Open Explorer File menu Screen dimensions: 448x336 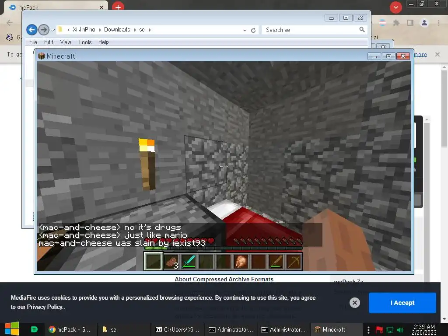[33, 42]
